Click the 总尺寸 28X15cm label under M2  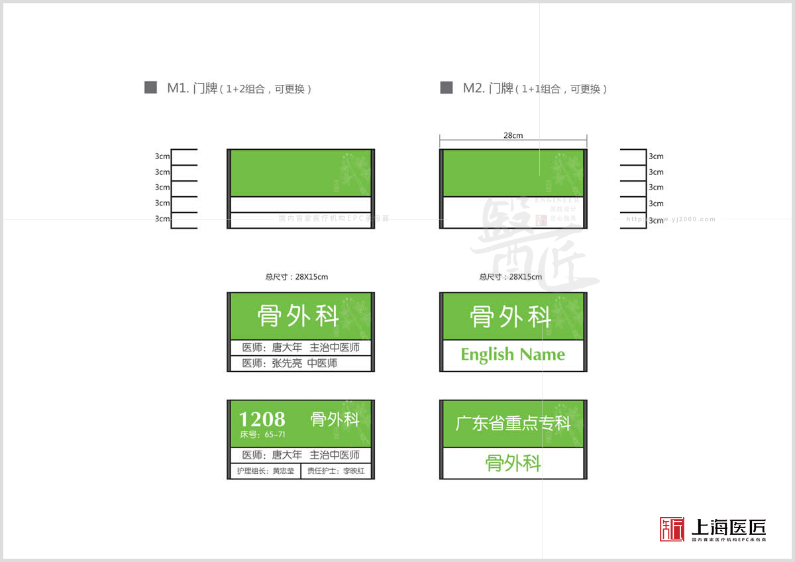click(510, 277)
